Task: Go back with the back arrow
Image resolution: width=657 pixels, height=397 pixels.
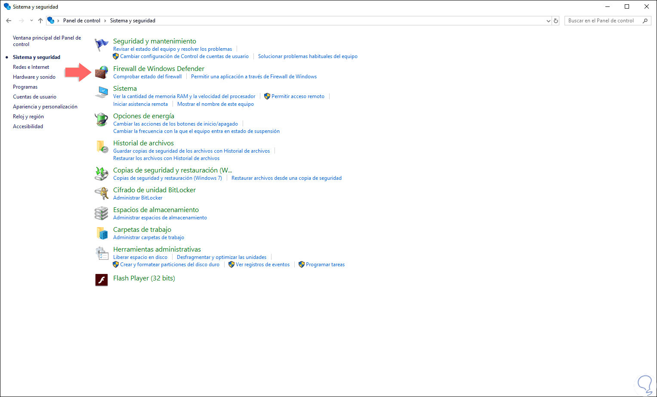Action: 9,21
